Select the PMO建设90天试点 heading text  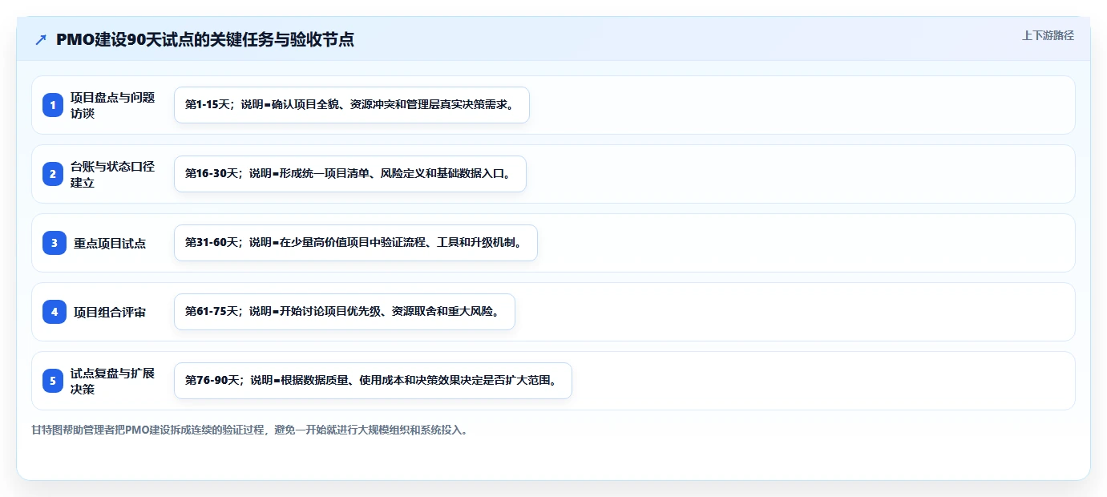205,40
